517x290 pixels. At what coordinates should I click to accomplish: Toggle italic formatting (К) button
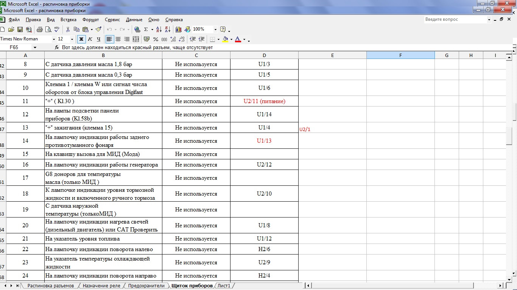pyautogui.click(x=90, y=39)
